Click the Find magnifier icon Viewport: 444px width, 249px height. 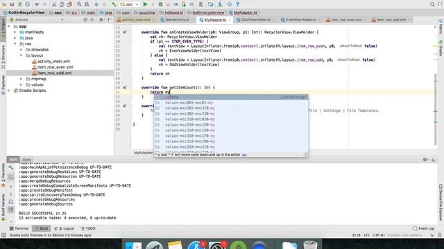click(x=79, y=5)
